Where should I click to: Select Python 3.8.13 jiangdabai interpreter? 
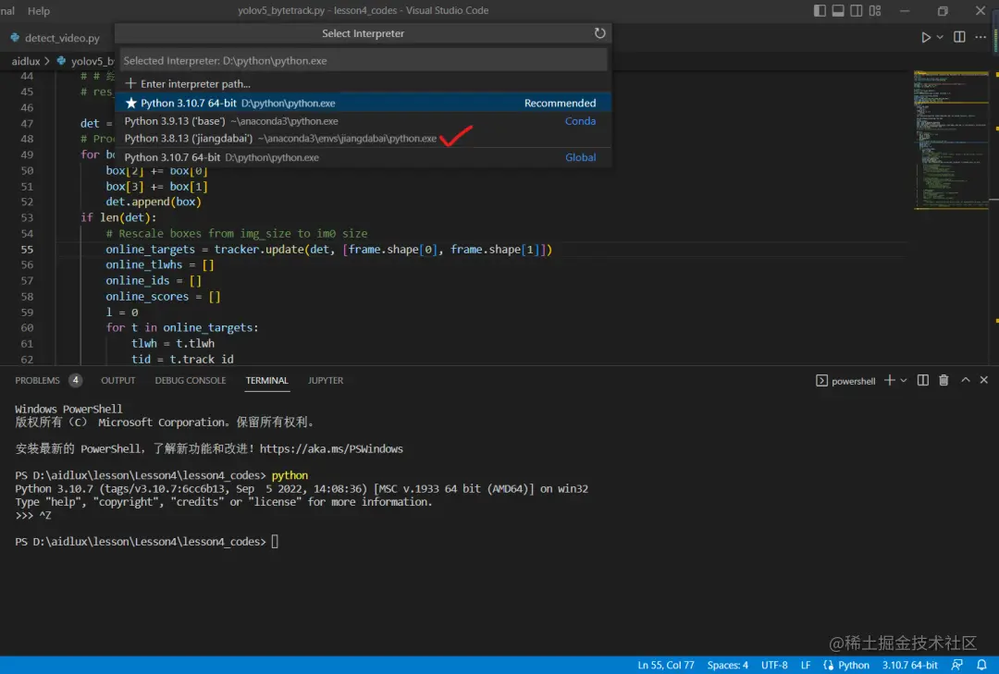tap(364, 139)
